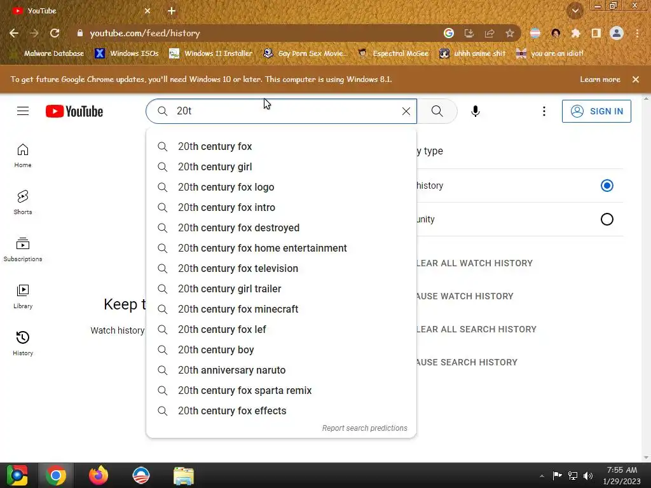Open Subscriptions in the sidebar

pyautogui.click(x=23, y=249)
